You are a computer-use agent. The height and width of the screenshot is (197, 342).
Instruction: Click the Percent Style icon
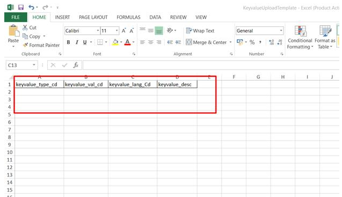click(252, 42)
